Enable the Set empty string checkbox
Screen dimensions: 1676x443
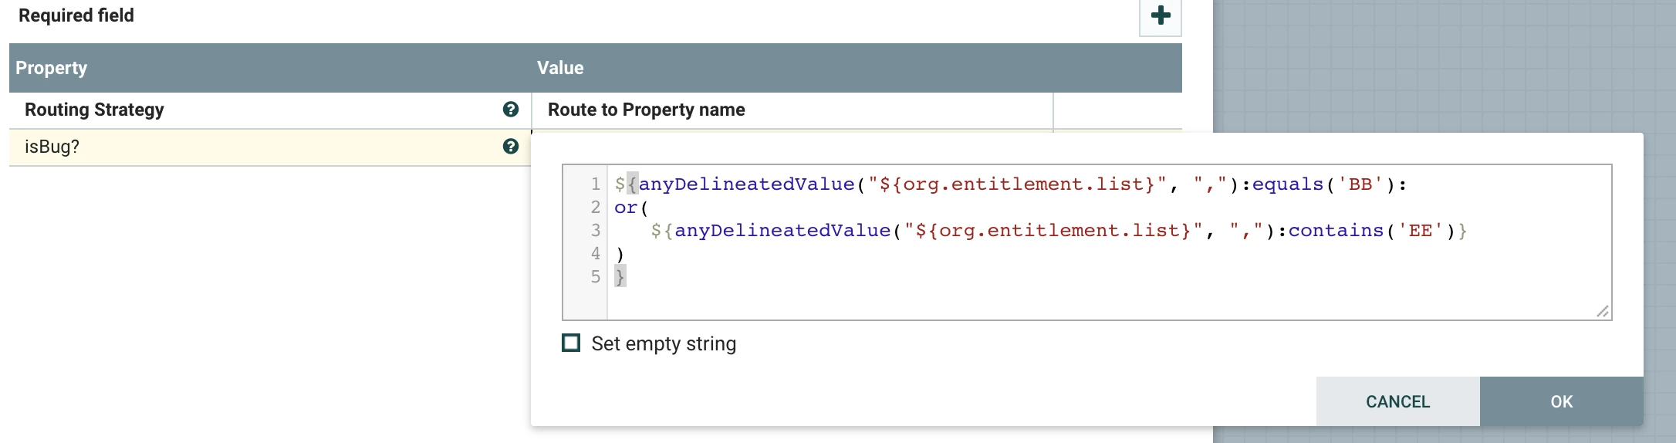[571, 343]
